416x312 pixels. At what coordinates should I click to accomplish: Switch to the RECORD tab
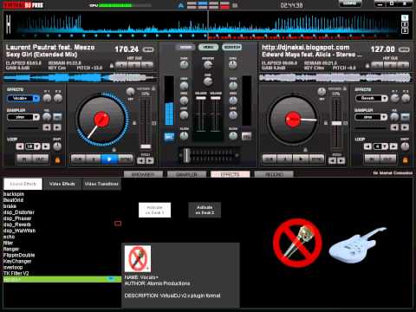pyautogui.click(x=274, y=174)
